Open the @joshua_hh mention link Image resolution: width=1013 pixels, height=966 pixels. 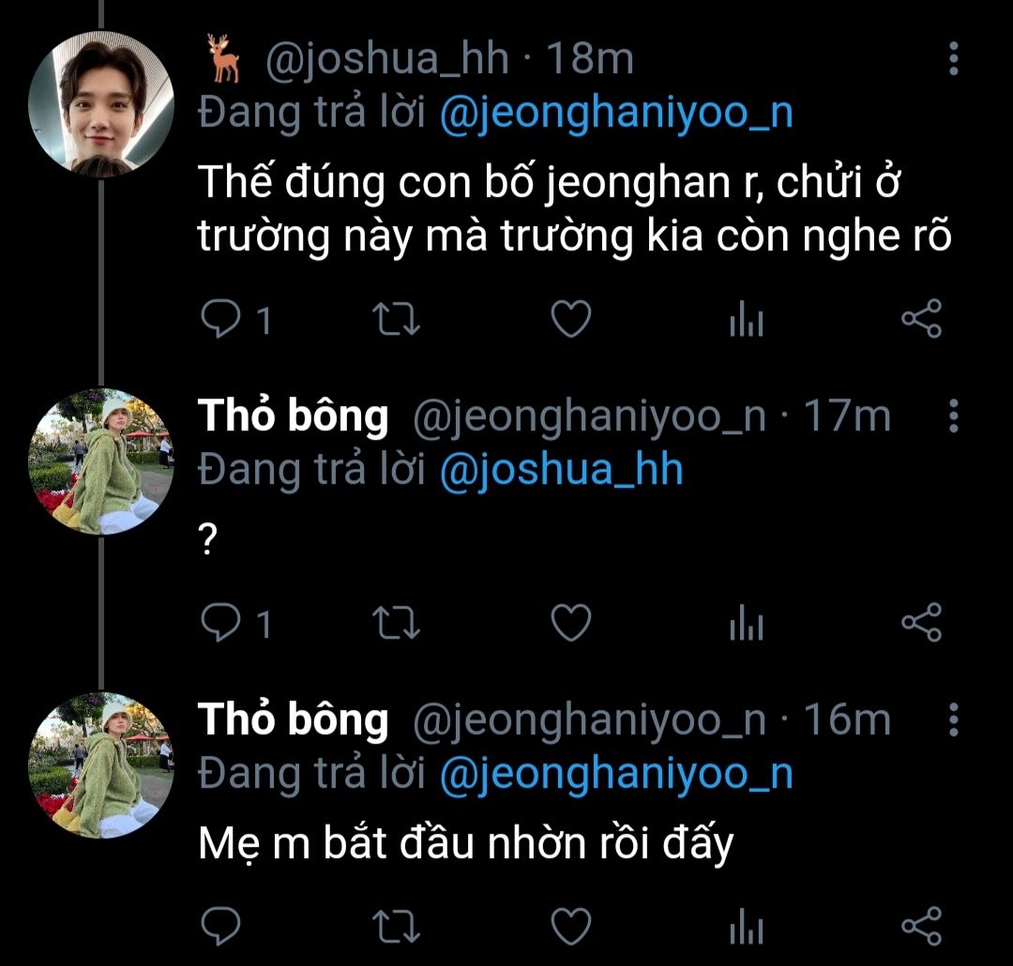(x=561, y=469)
